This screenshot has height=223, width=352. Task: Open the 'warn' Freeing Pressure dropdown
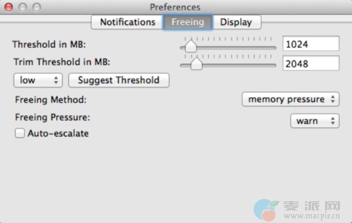[x=315, y=121]
